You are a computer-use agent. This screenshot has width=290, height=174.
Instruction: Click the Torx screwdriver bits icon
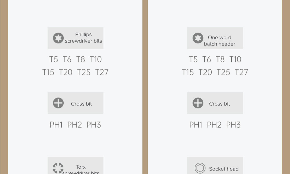58,168
